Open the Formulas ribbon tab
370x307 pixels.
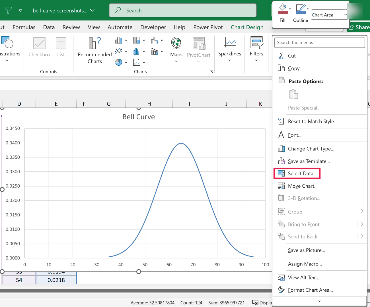click(24, 27)
